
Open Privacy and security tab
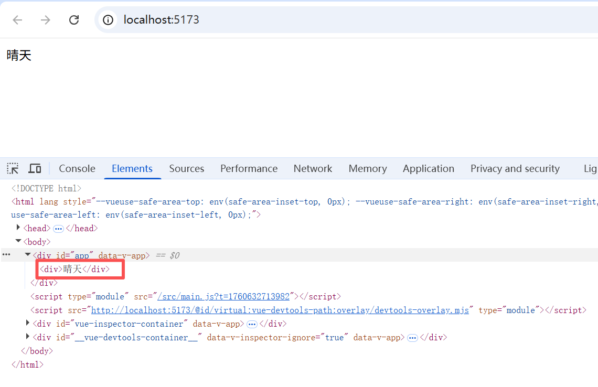coord(515,168)
